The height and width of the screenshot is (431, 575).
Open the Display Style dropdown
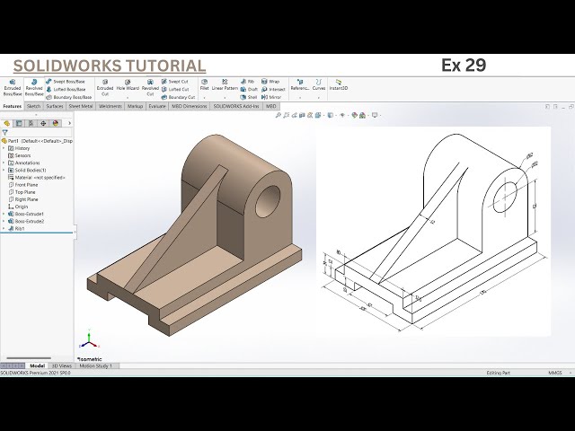coord(332,116)
